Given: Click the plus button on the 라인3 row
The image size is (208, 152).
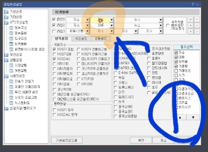Looking at the screenshot, I should tap(190, 32).
